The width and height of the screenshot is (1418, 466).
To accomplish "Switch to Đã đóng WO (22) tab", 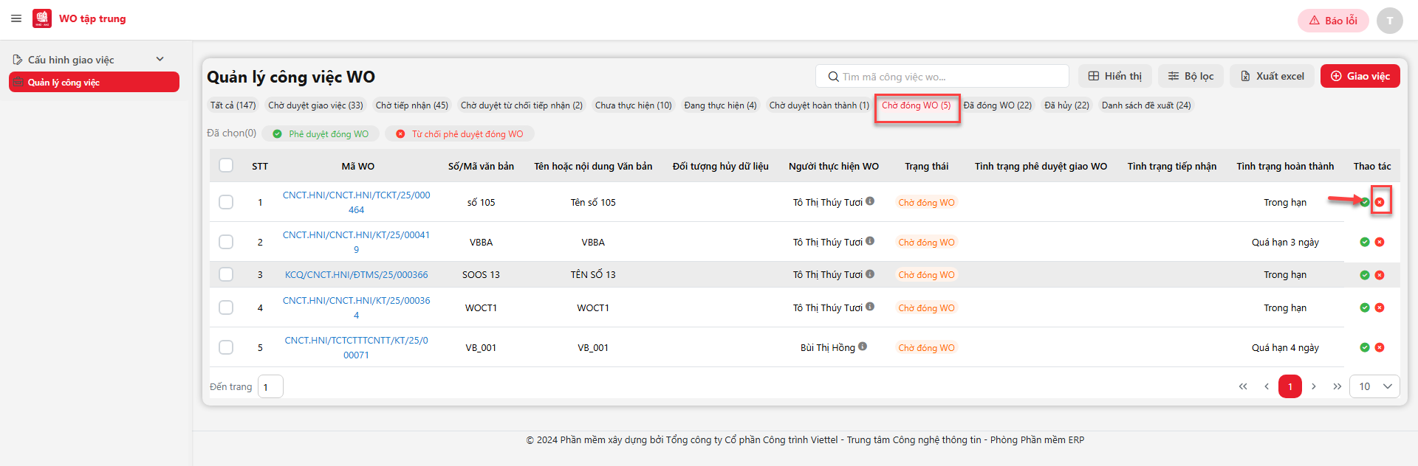I will [x=998, y=105].
